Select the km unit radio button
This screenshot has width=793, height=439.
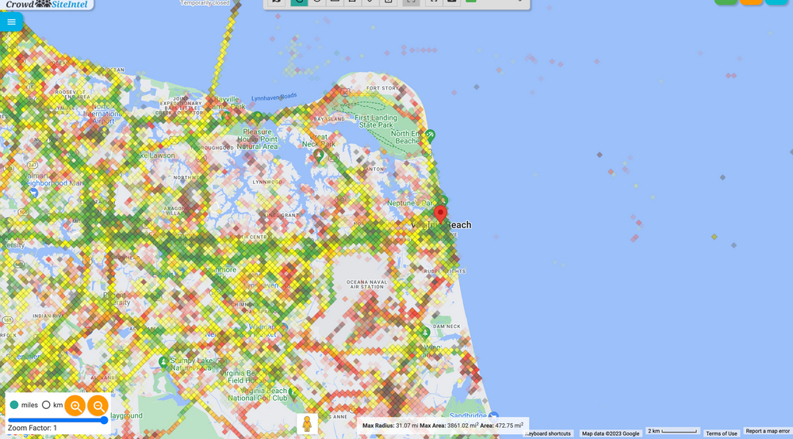46,405
